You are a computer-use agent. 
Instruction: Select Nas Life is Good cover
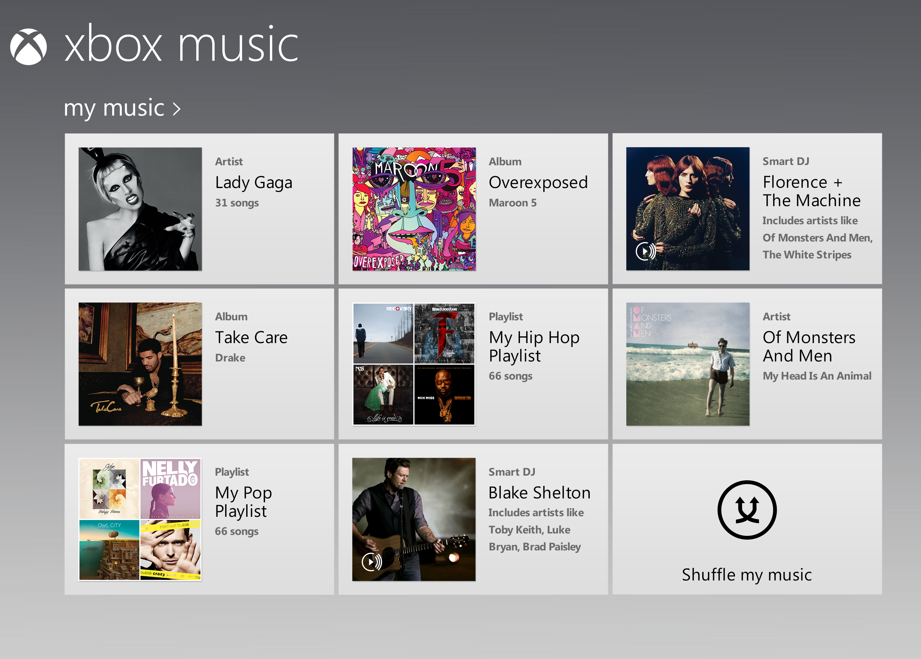(x=383, y=394)
